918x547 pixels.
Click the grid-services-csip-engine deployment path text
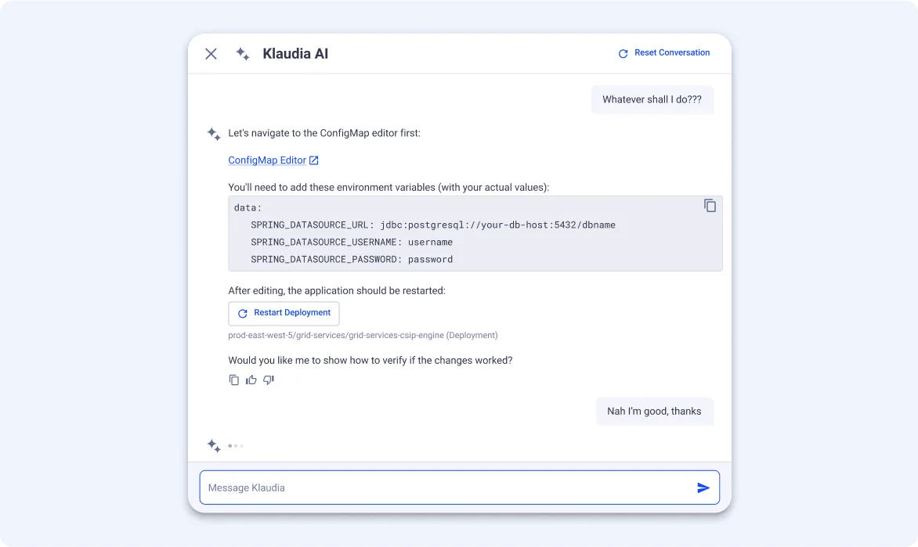(x=363, y=336)
